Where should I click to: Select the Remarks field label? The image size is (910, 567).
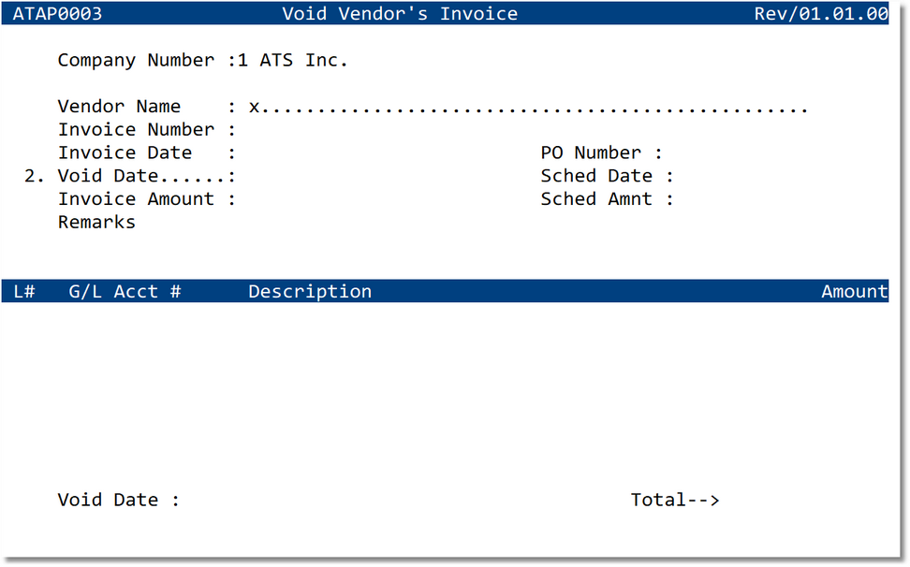[x=96, y=223]
